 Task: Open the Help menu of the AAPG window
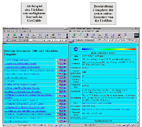pos(97,31)
